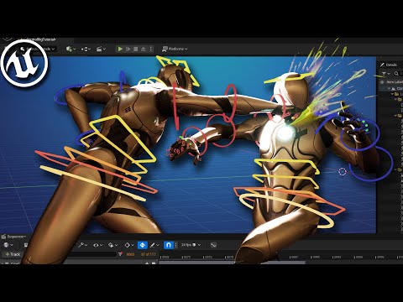Open the keyframe options diamond dropdown
Screen dimensions: 403x302
point(129,245)
